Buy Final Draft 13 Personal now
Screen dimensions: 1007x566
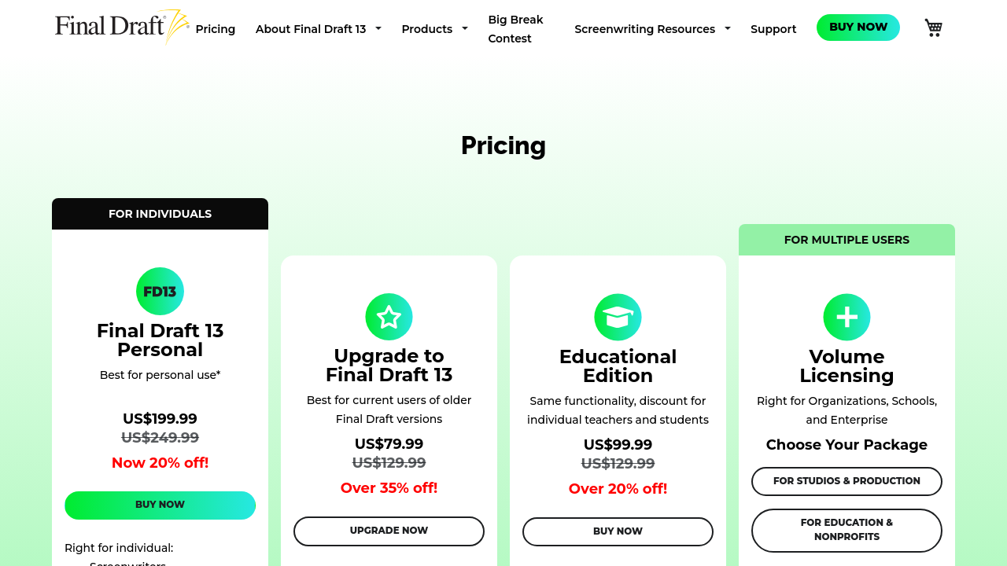click(160, 505)
